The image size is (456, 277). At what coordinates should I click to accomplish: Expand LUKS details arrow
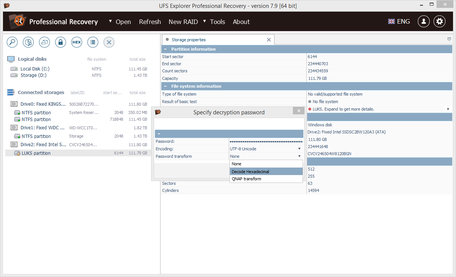point(448,109)
